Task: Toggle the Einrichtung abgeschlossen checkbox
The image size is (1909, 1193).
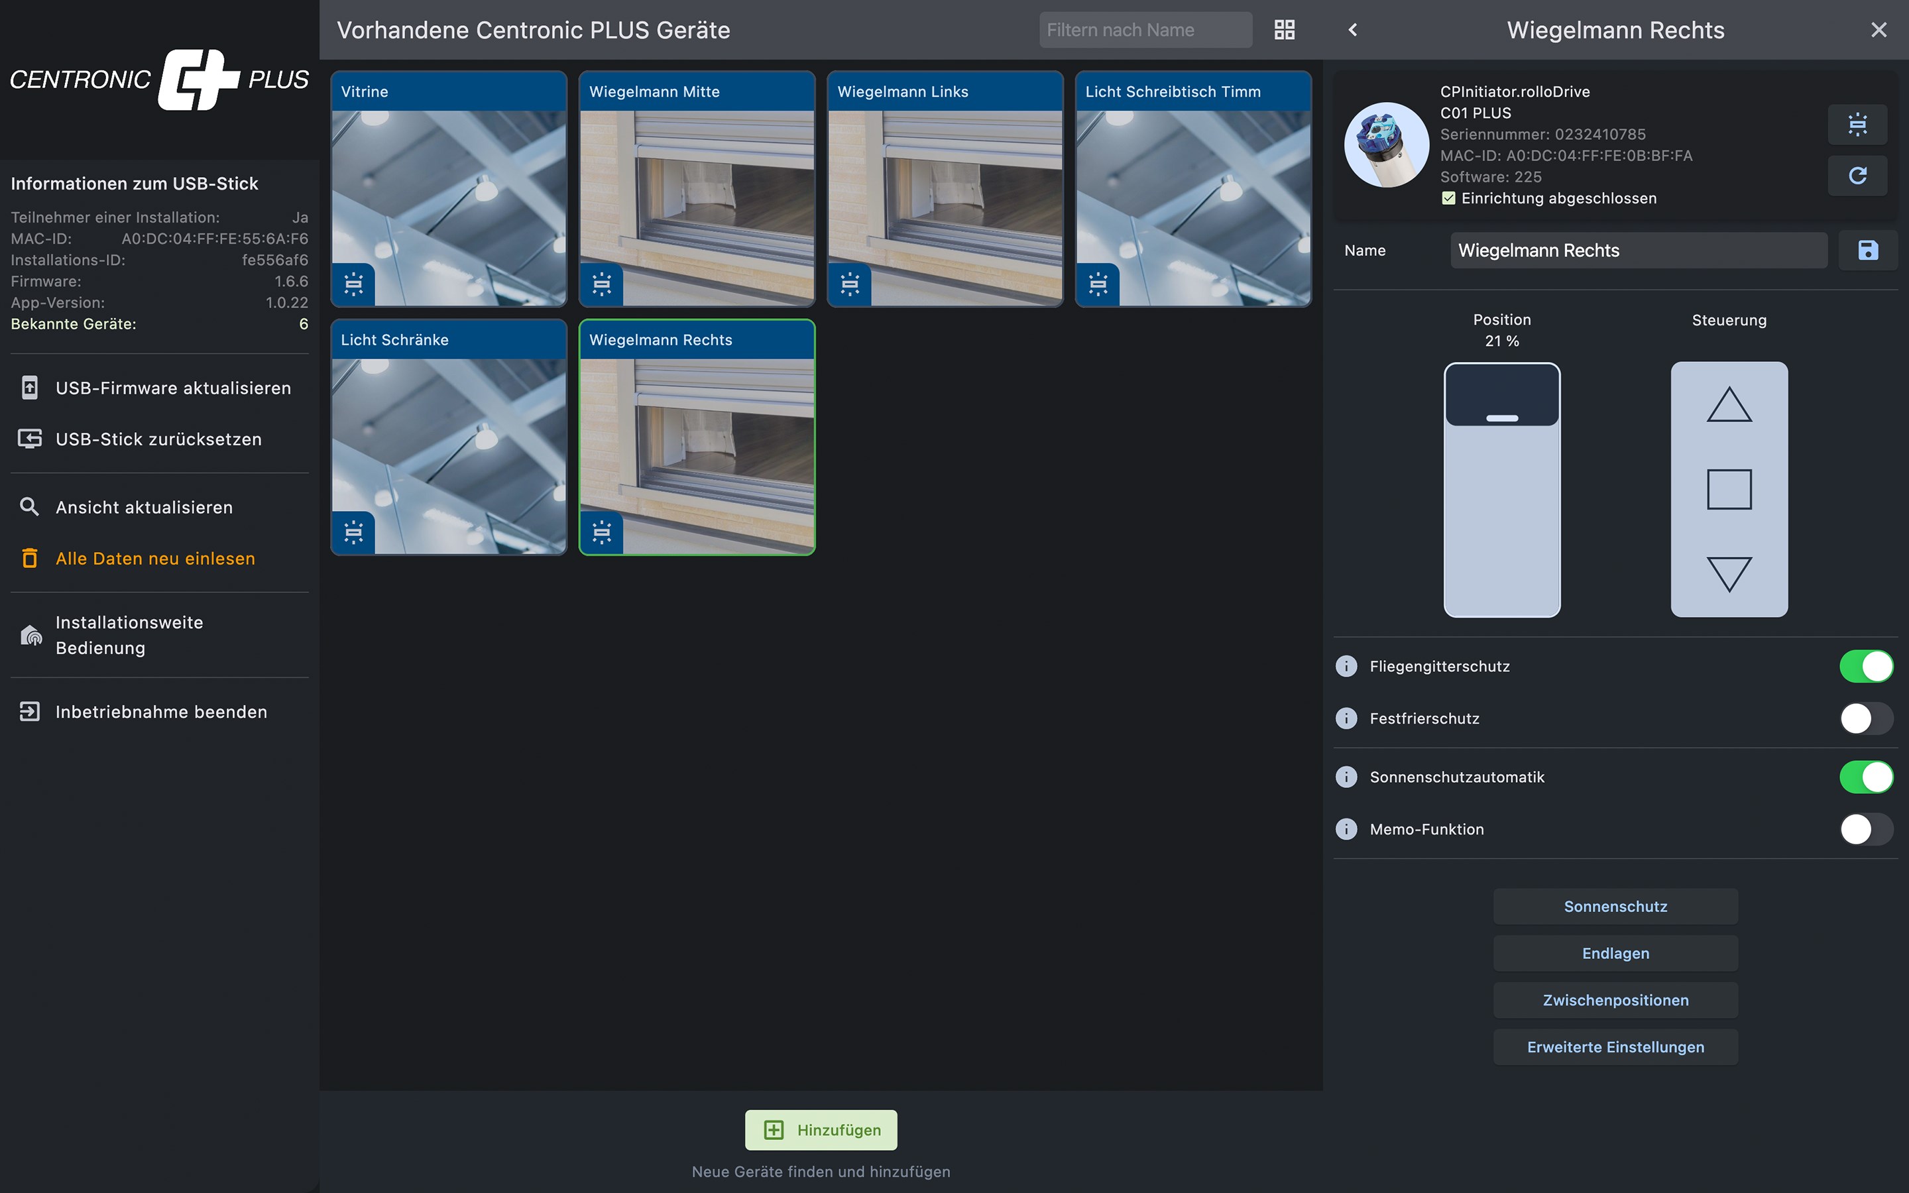Action: [x=1448, y=198]
